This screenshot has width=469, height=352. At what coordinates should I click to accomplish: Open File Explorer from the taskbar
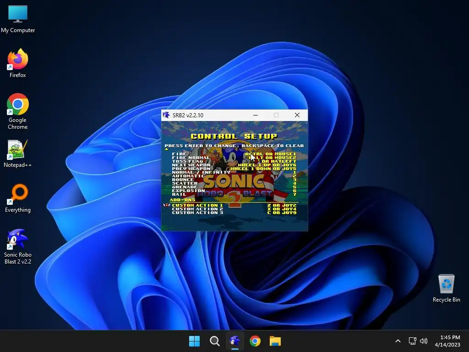coord(275,341)
